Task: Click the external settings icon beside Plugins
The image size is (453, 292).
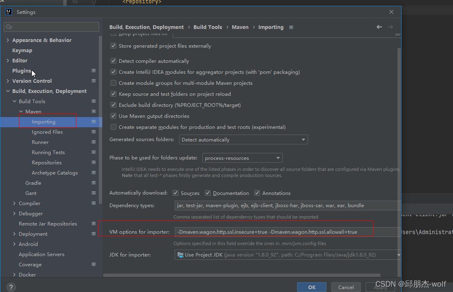Action: [93, 71]
